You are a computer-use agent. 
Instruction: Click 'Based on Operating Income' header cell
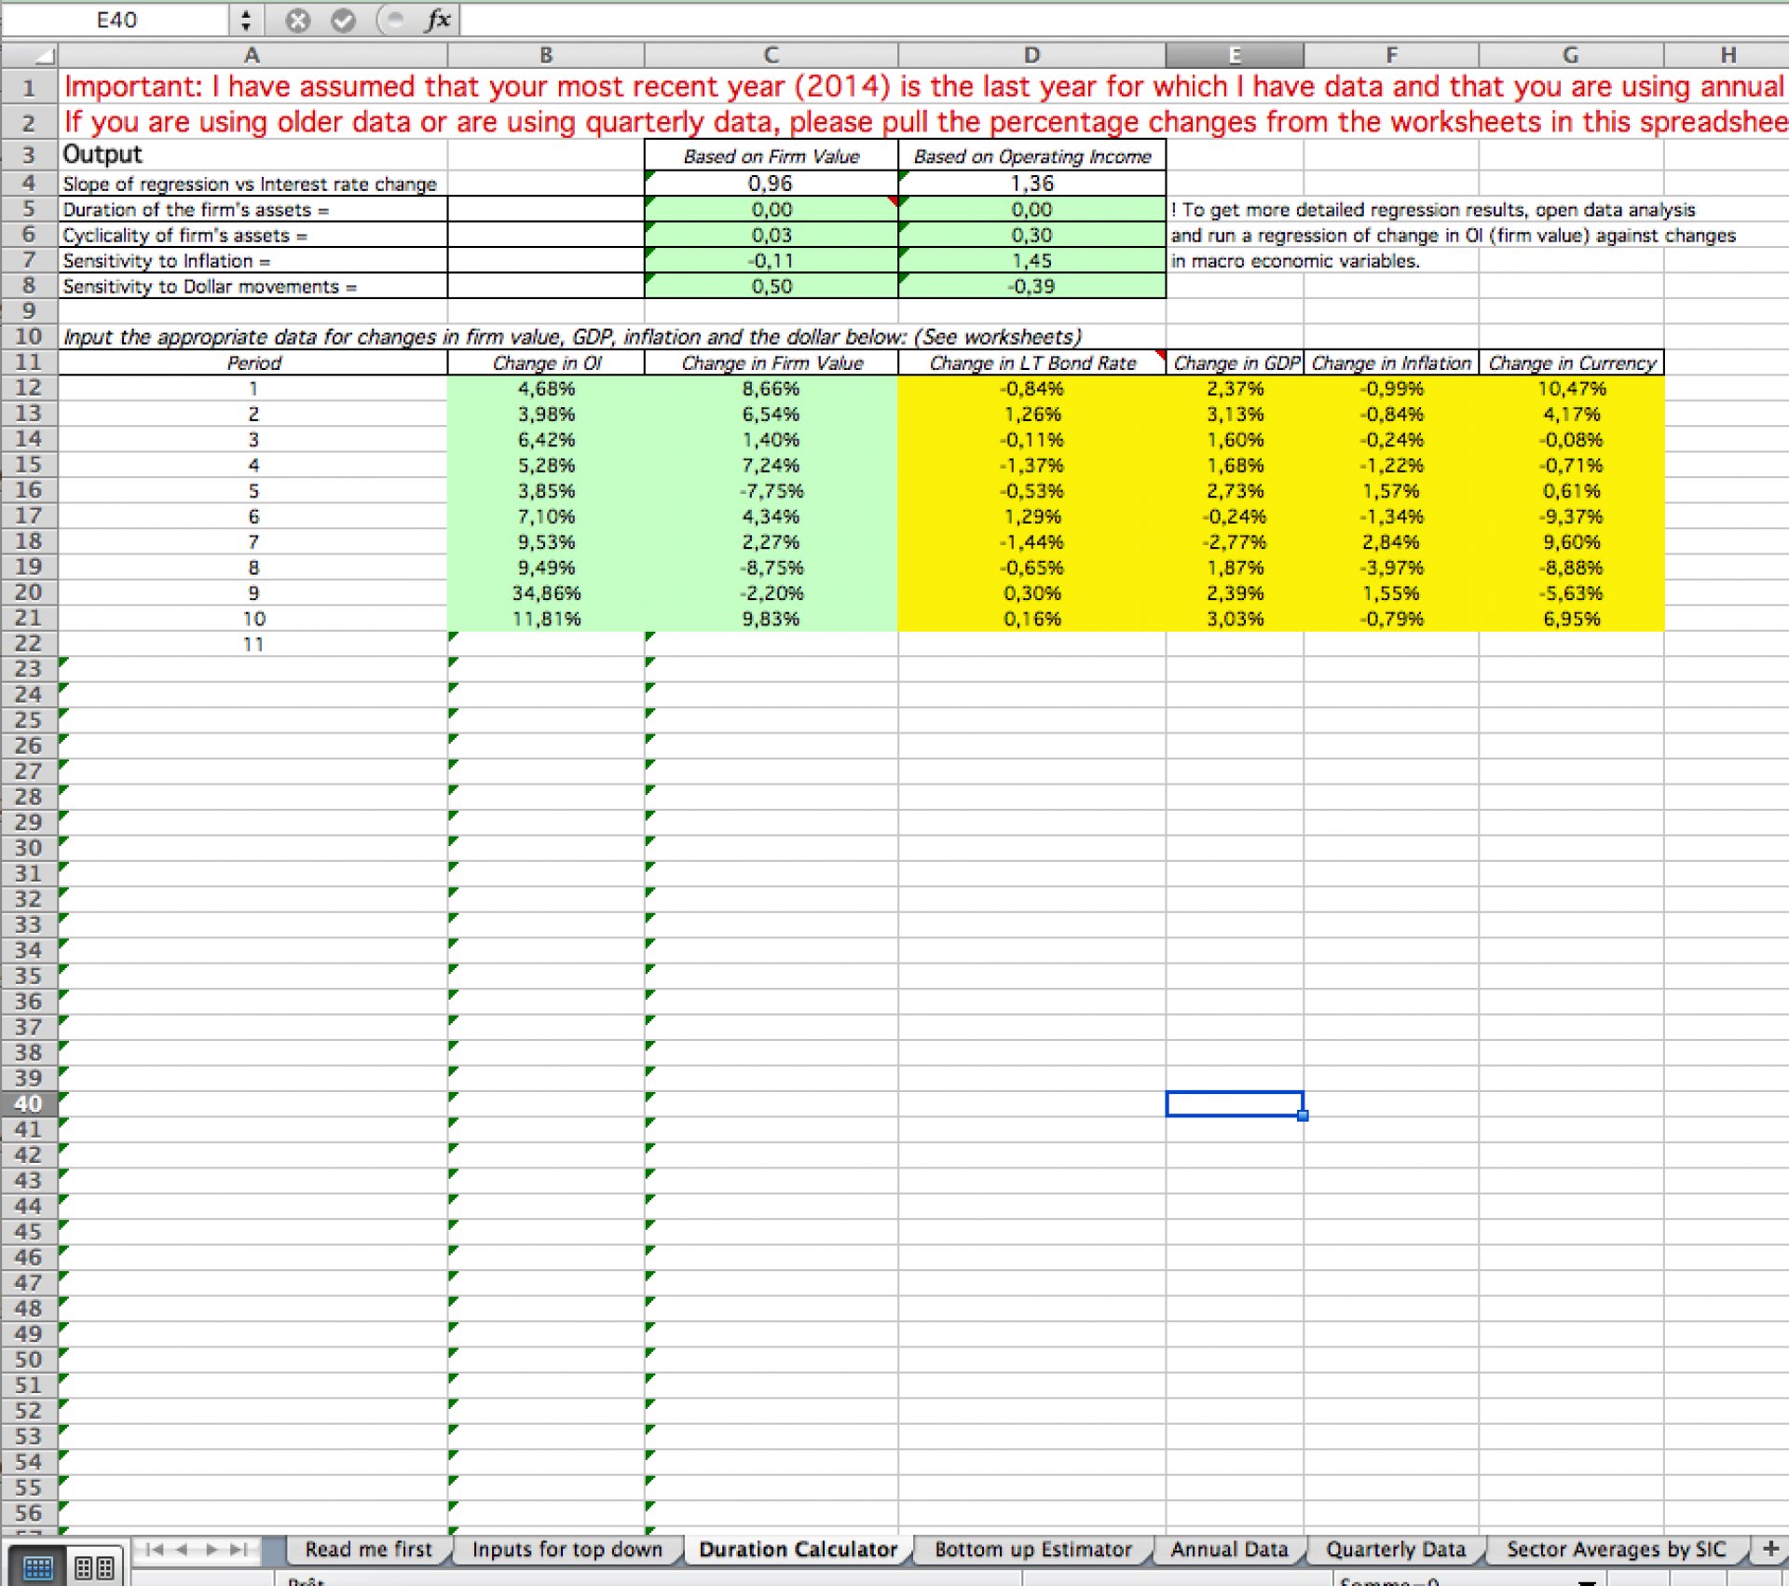click(1032, 157)
